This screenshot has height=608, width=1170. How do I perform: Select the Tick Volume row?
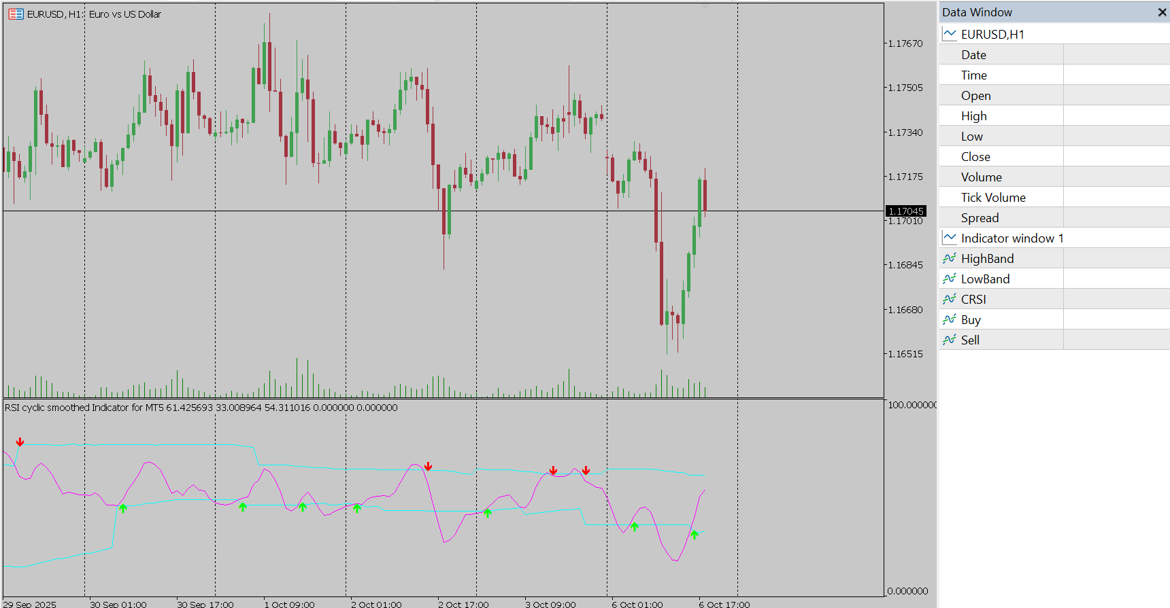[1054, 197]
